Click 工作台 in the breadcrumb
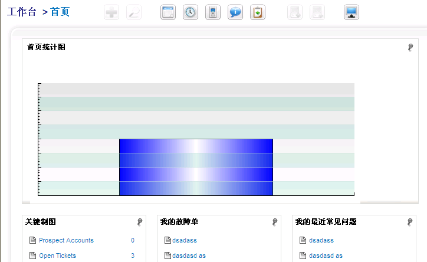 (21, 12)
